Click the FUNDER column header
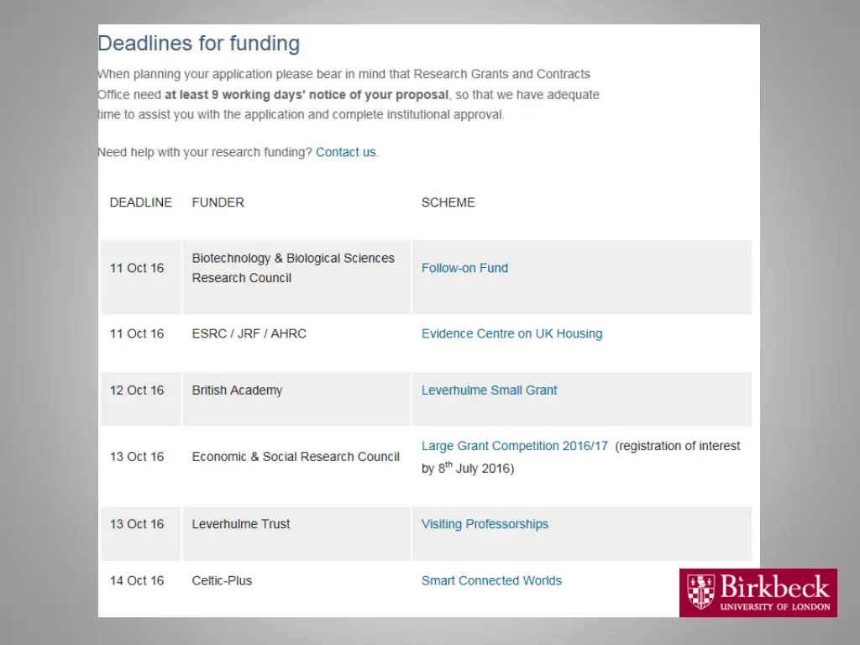Viewport: 860px width, 645px height. point(218,202)
